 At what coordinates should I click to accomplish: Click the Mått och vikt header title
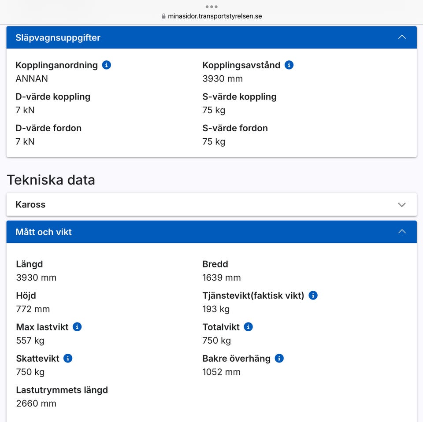44,232
